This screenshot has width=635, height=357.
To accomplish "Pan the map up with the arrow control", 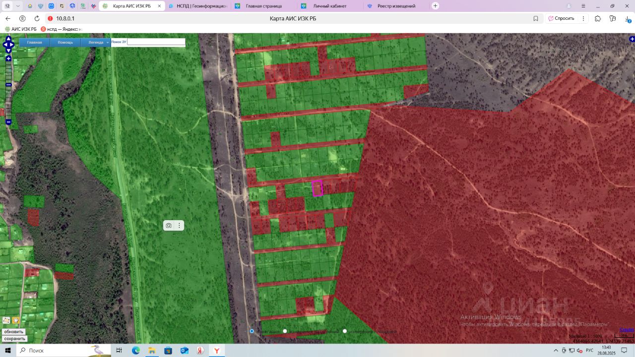I will point(8,39).
